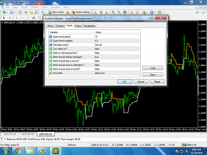This screenshot has height=155, width=207.
Task: Toggle the AutoTrading button
Action: [80, 12]
